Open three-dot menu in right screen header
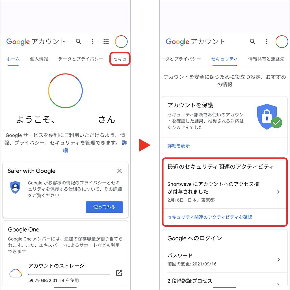Image resolution: width=290 pixels, height=290 pixels. [x=267, y=42]
